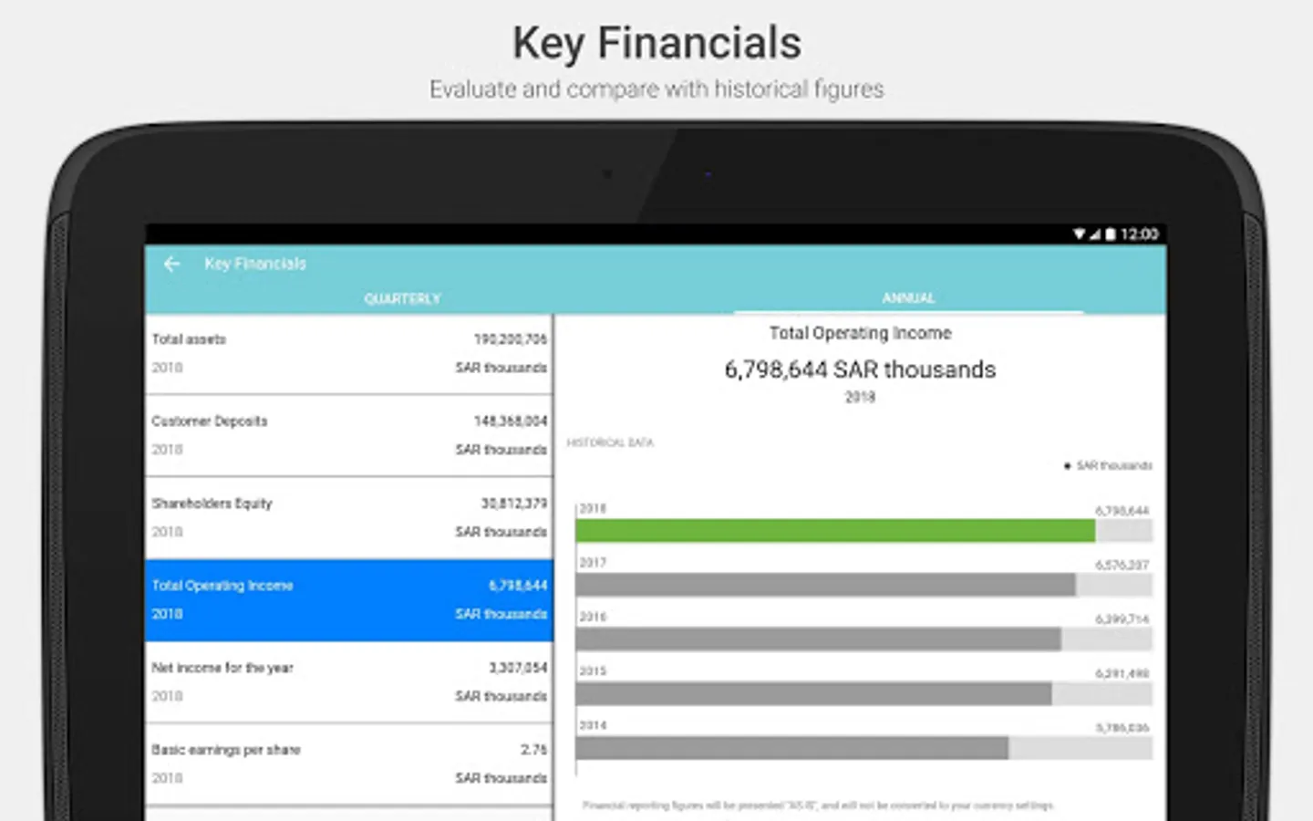Tap the 2.76 earnings per share value
Viewport: 1313px width, 821px height.
tap(533, 750)
